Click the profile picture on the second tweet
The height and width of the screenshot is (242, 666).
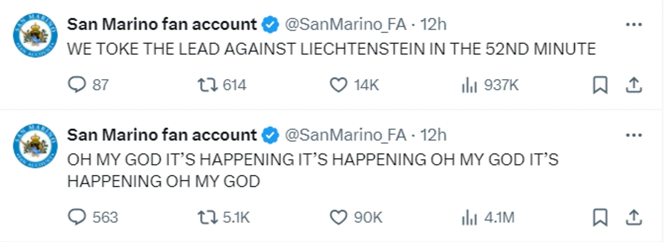tap(35, 145)
